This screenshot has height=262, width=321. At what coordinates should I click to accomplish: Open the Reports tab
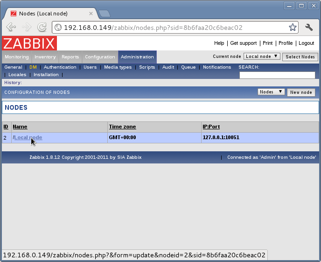click(70, 57)
